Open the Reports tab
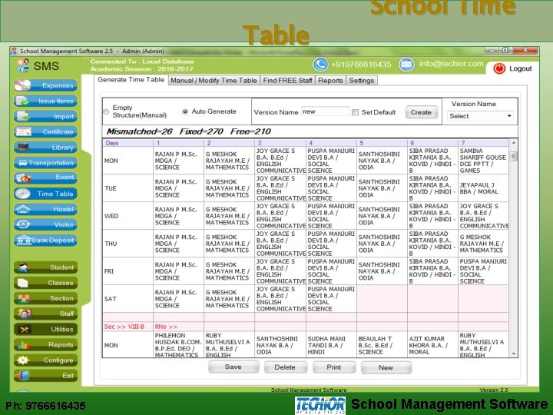The image size is (553, 415). click(x=330, y=81)
